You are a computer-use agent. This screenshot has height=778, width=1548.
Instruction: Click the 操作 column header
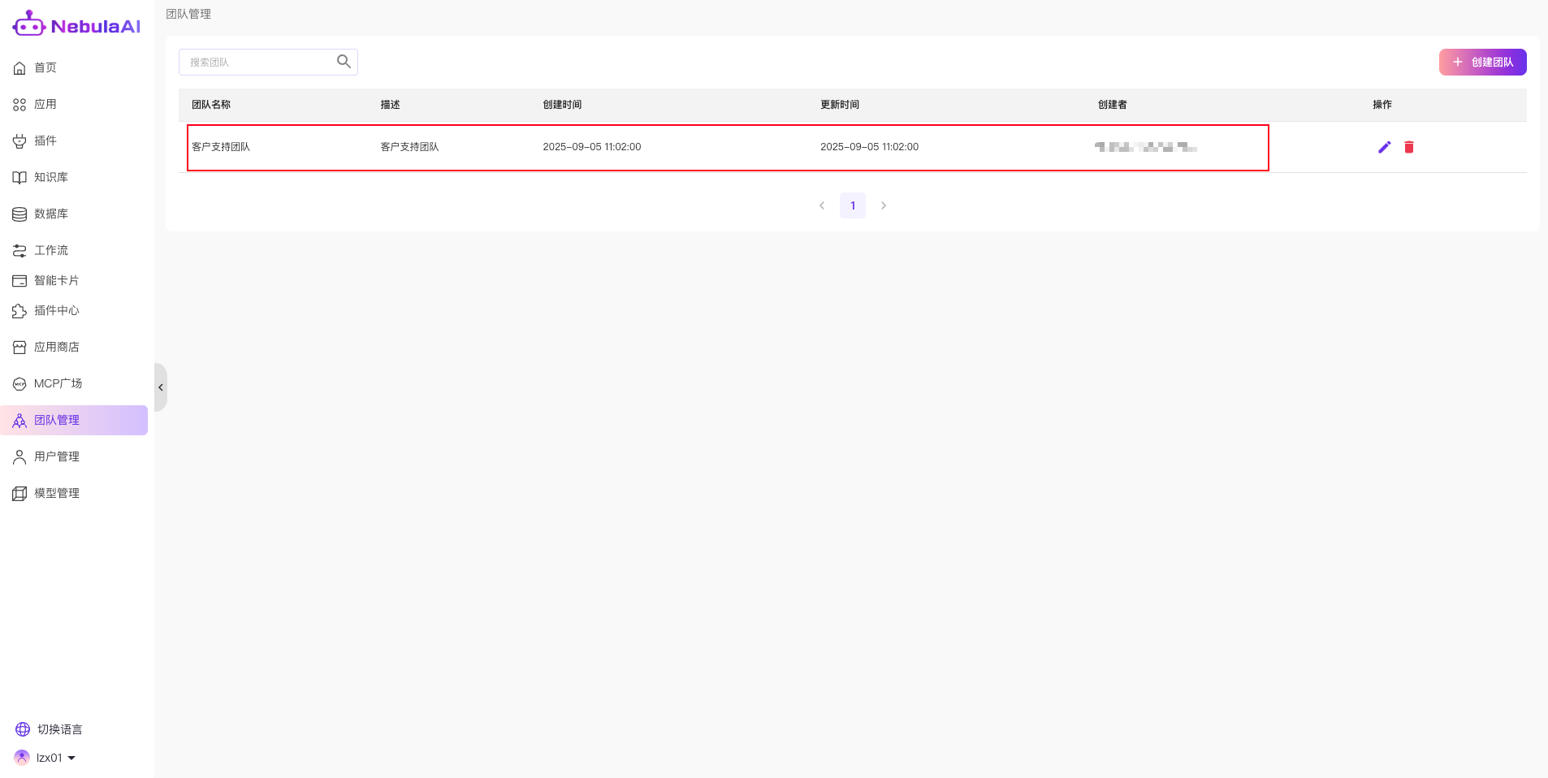coord(1382,105)
